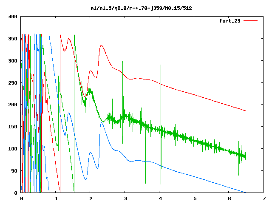Click the y-axis label 400
Viewport: 272px width, 204px height.
point(13,17)
